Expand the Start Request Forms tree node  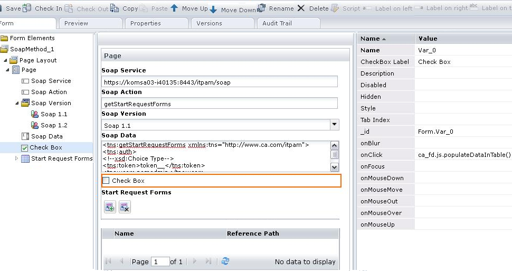(x=17, y=158)
